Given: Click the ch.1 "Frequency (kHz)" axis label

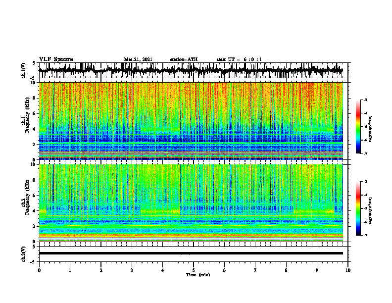Looking at the screenshot, I should [x=27, y=115].
